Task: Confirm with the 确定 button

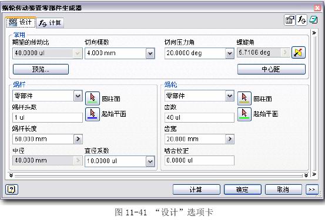Action: coord(242,189)
